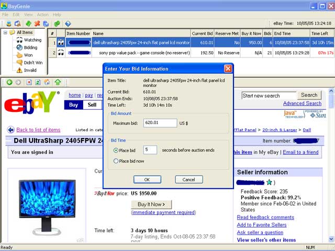Viewport: 335px width, 251px height.
Task: Select Watching in the tree
Action: click(x=32, y=40)
